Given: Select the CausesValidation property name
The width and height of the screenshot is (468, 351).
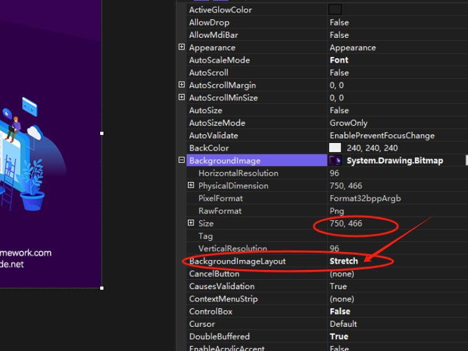Looking at the screenshot, I should click(222, 286).
